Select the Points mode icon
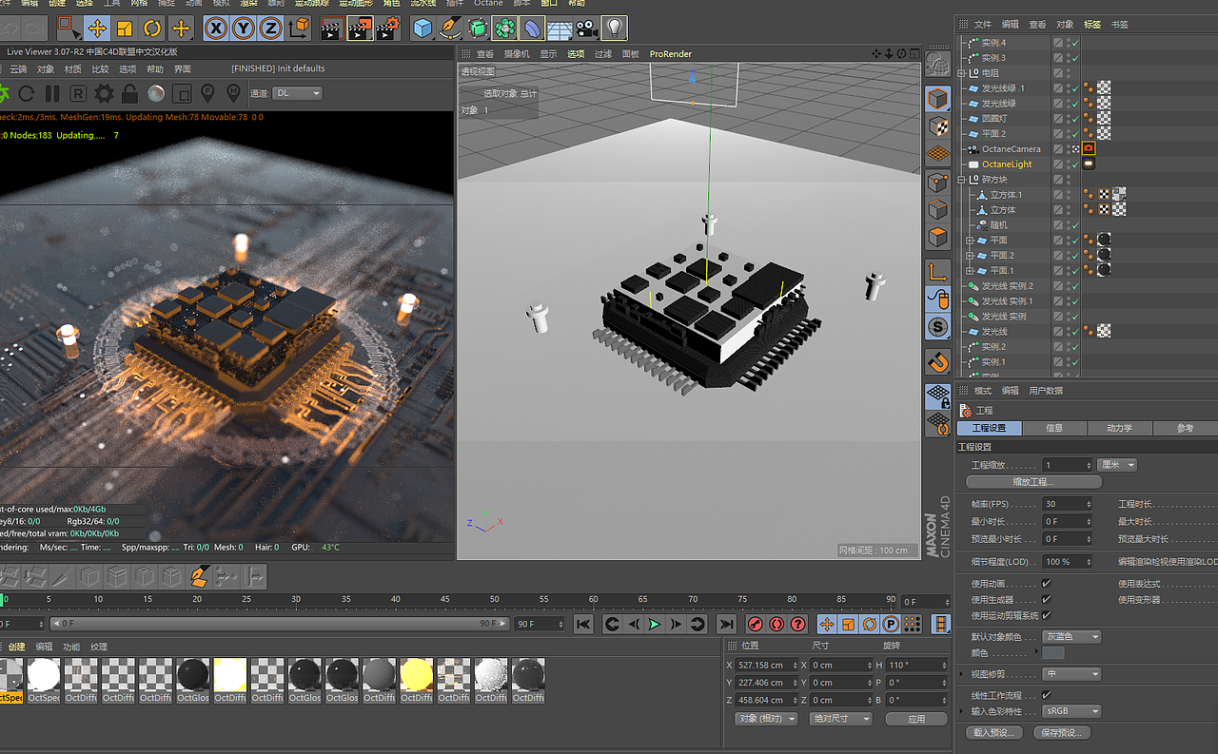Image resolution: width=1218 pixels, height=754 pixels. coord(938,182)
